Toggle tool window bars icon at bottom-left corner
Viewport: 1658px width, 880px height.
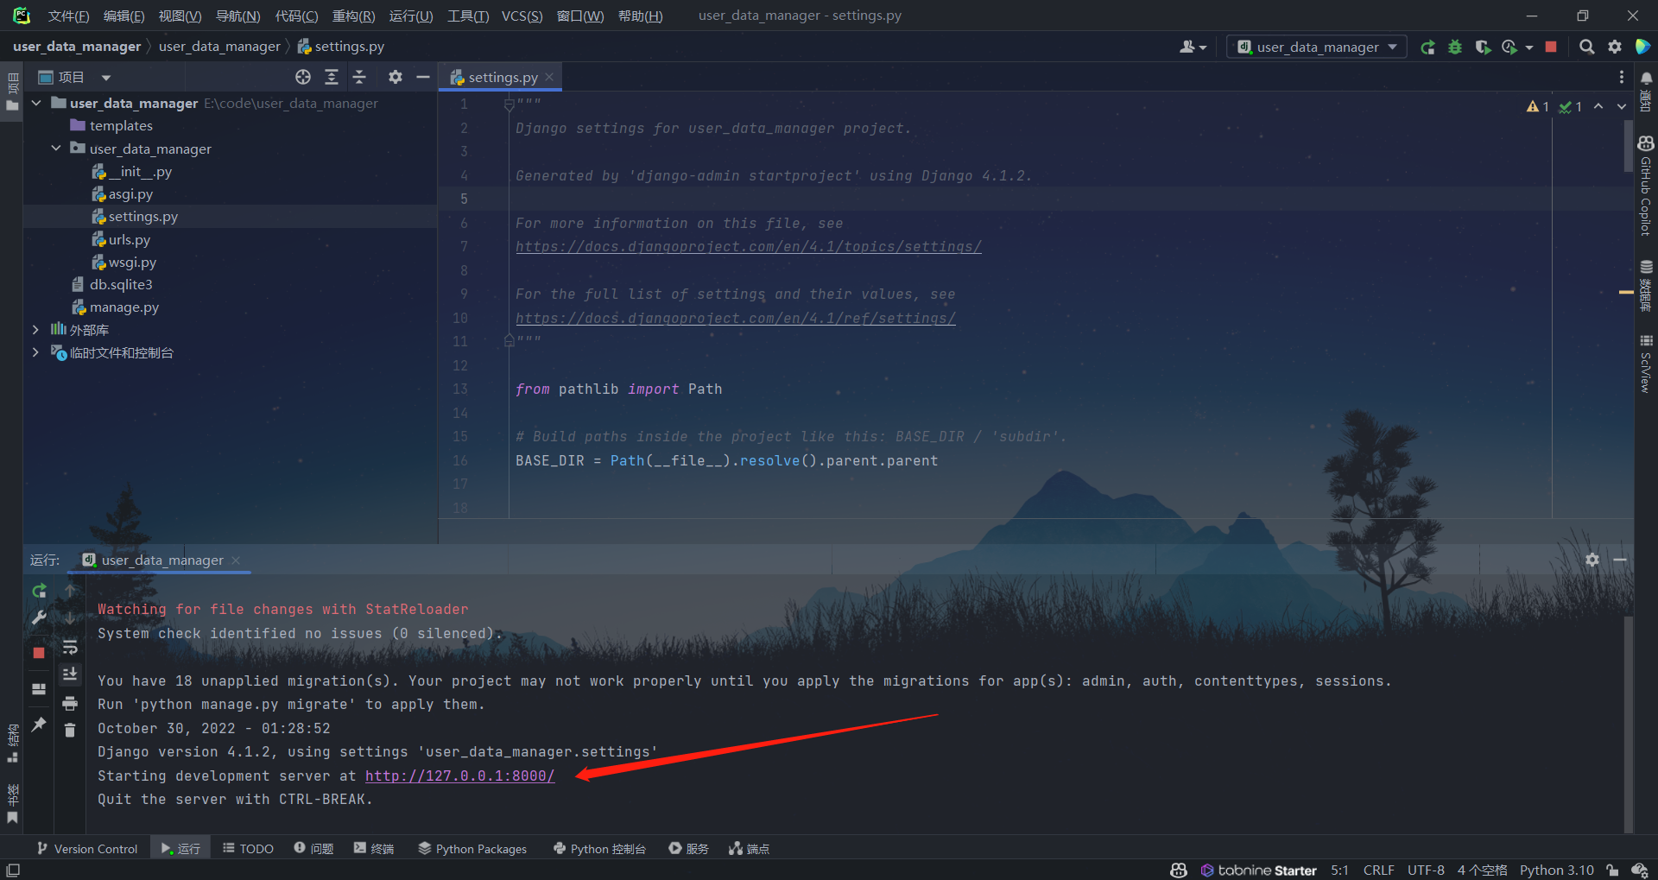13,870
